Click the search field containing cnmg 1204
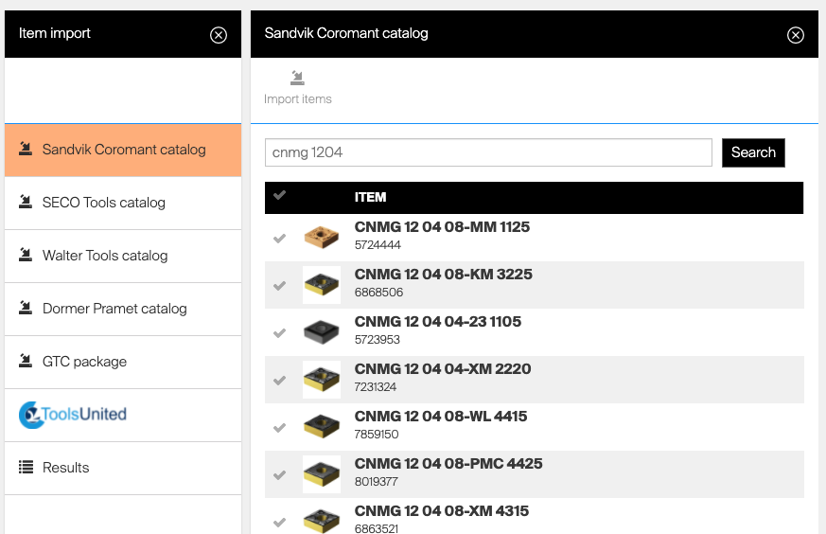Screen dimensions: 826x534 tap(488, 152)
